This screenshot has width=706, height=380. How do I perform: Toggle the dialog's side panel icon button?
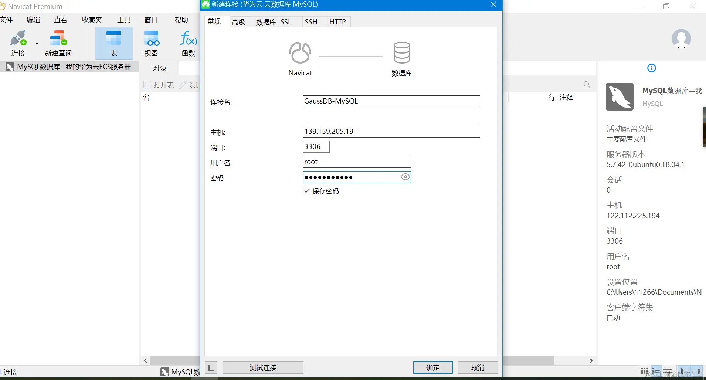(211, 367)
